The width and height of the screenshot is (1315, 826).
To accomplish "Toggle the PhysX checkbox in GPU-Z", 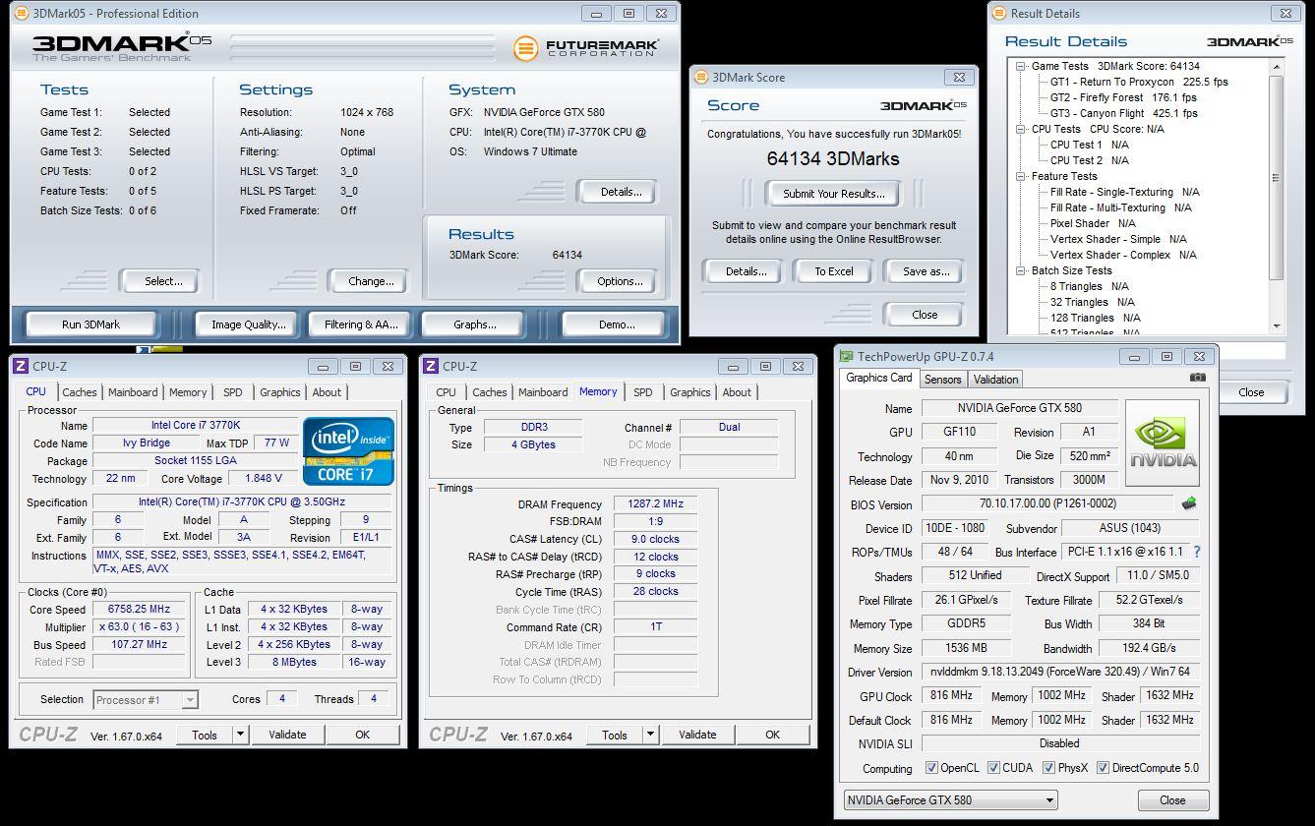I will click(1048, 768).
